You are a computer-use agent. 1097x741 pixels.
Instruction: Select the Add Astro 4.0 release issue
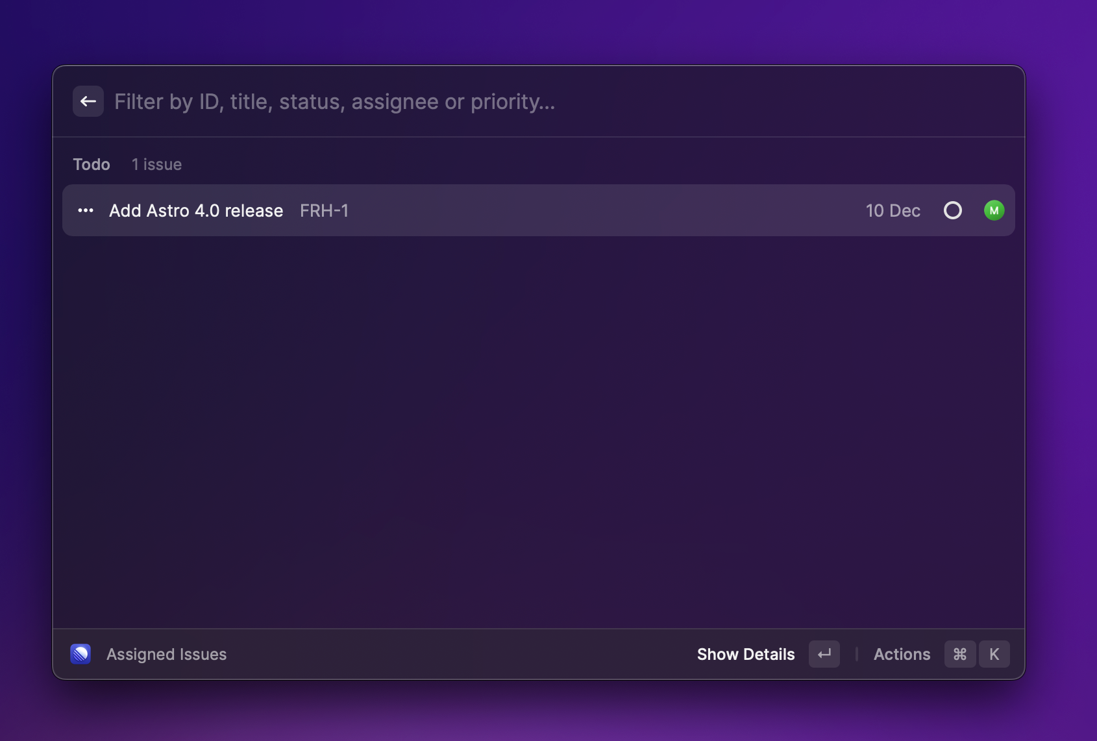[196, 211]
